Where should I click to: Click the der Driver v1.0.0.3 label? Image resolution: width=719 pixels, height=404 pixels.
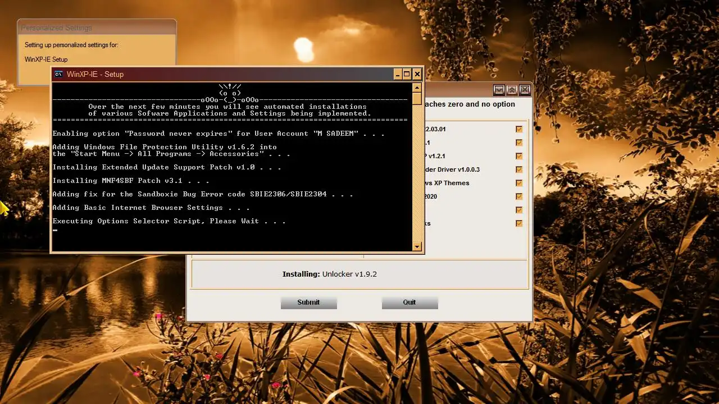pos(453,169)
